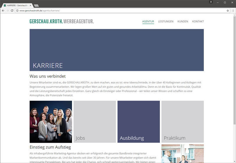236x163 pixels.
Task: Maximize the browser window
Action: [x=225, y=2]
